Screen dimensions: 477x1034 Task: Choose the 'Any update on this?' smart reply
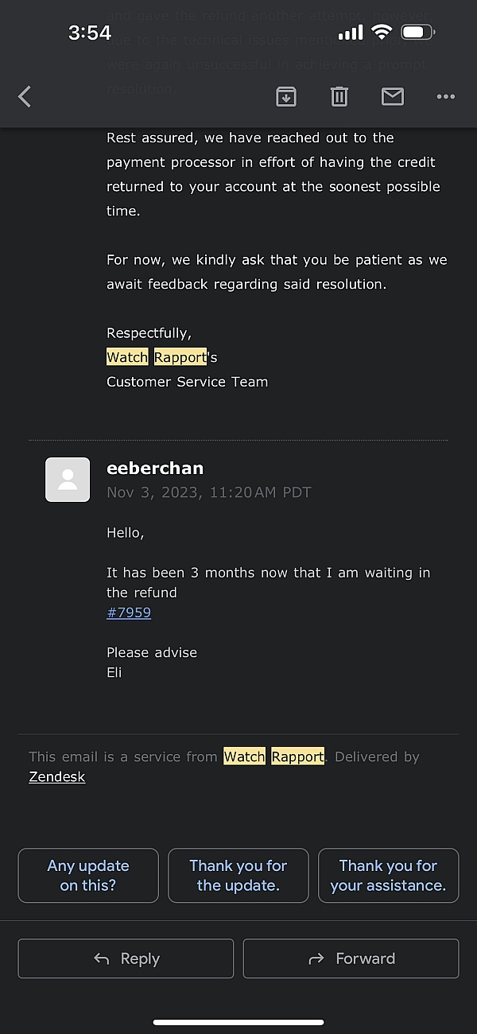point(88,876)
